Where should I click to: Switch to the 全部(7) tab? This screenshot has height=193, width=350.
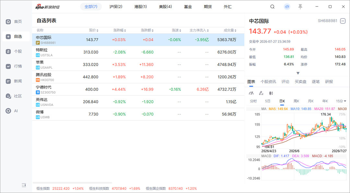click(x=91, y=7)
